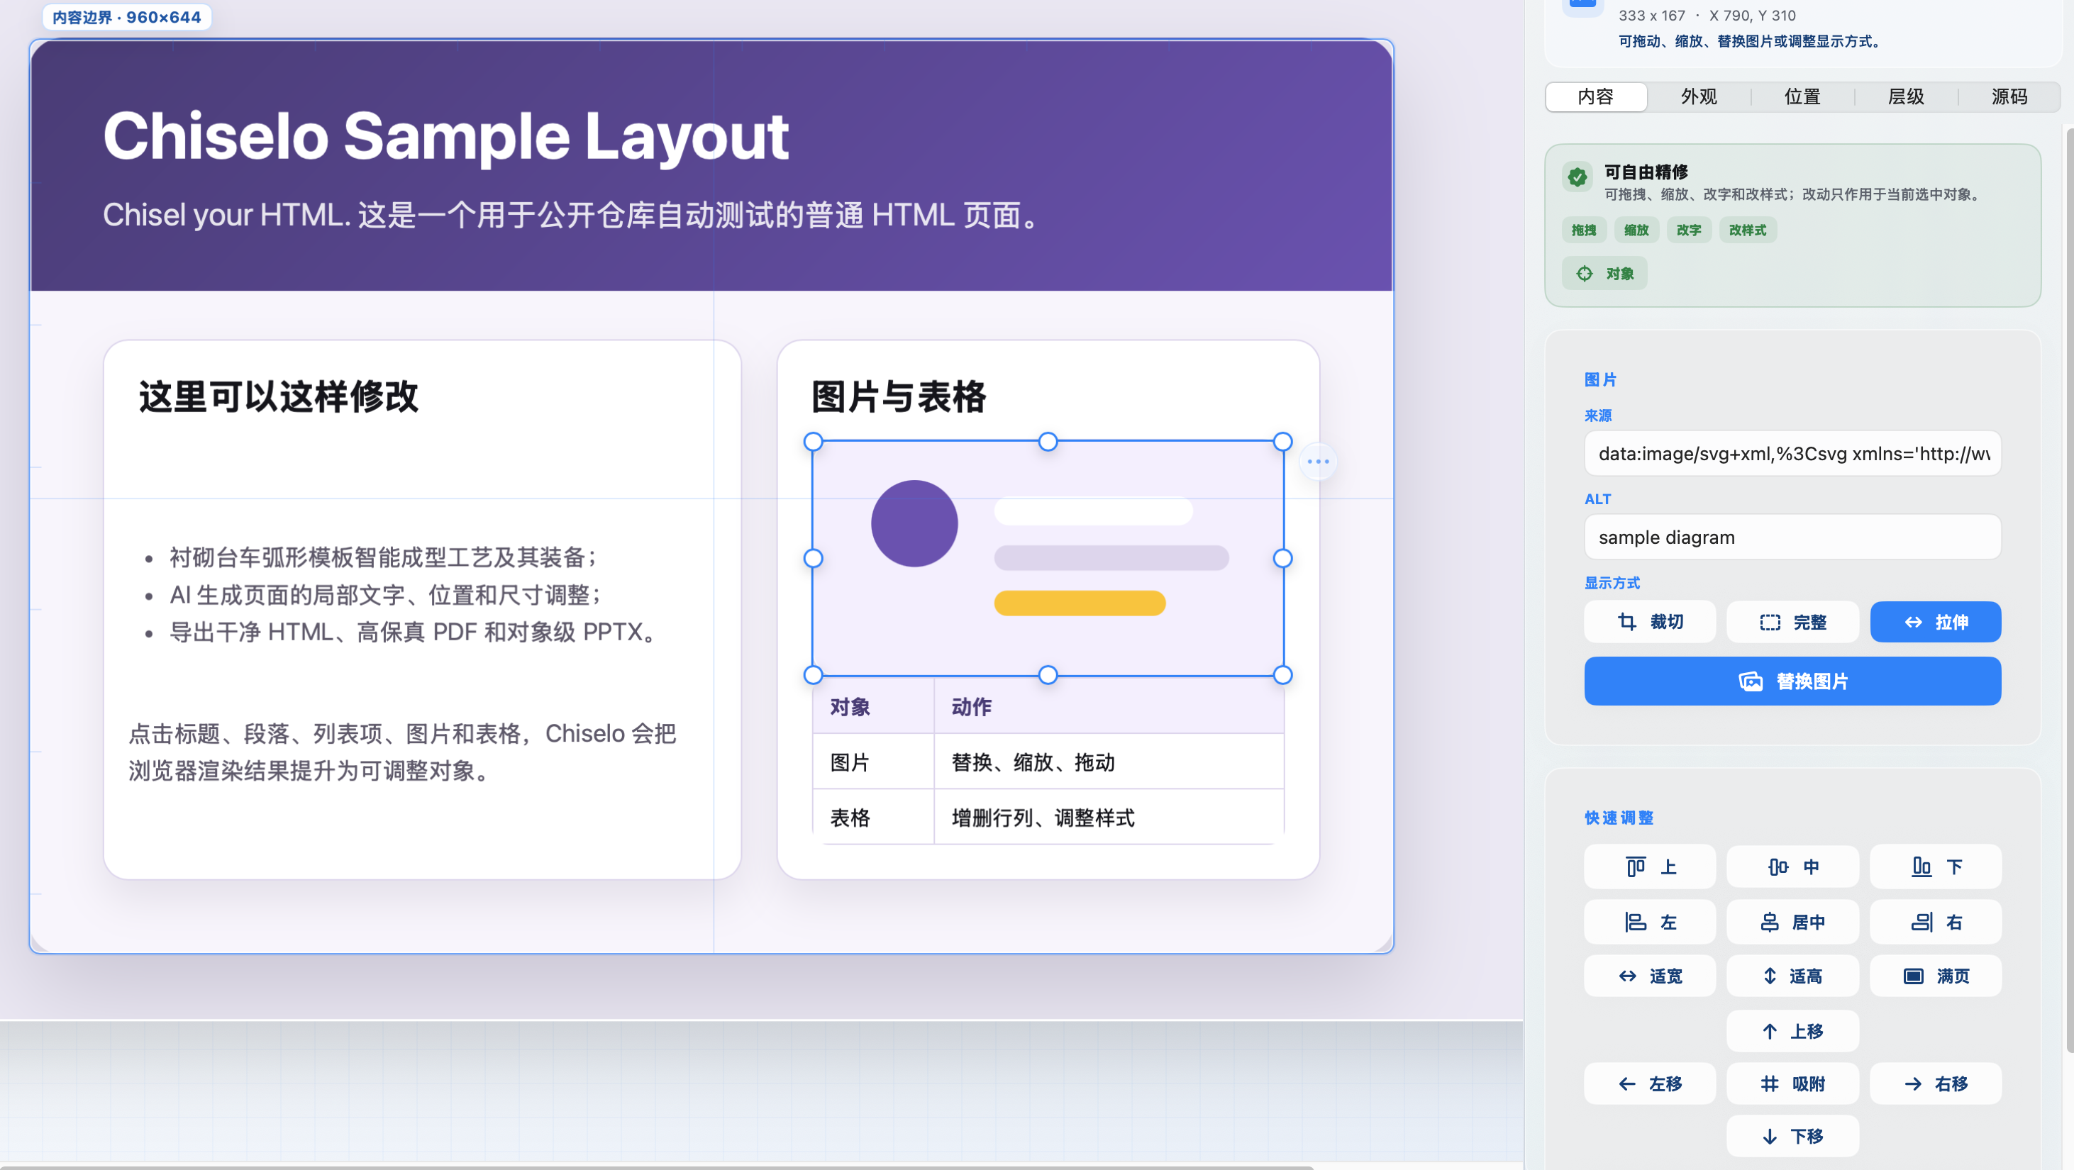Click the 改字 tag
The image size is (2074, 1170).
pyautogui.click(x=1688, y=230)
